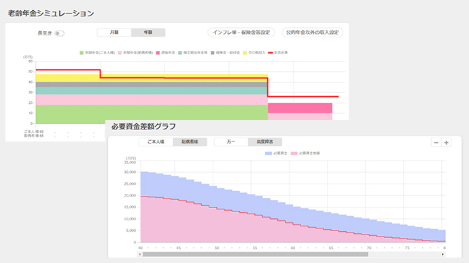469x263 pixels.
Task: Toggle yellow その他収入 legend swatch
Action: point(245,53)
